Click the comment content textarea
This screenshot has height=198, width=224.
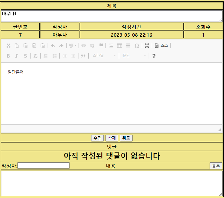coord(112,183)
